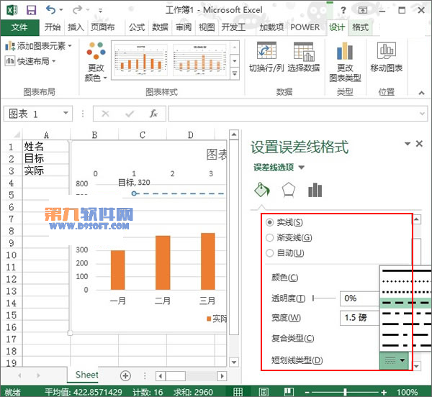The image size is (432, 397).
Task: Select the Effects pentagon icon
Action: click(289, 190)
